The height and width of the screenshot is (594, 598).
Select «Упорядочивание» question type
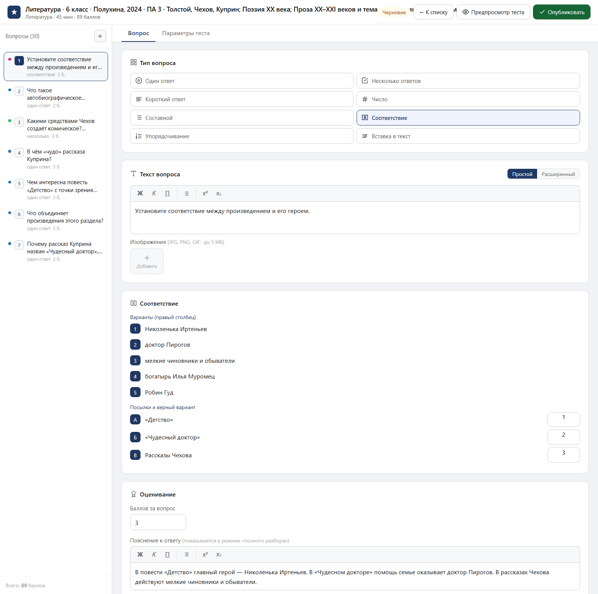click(242, 136)
